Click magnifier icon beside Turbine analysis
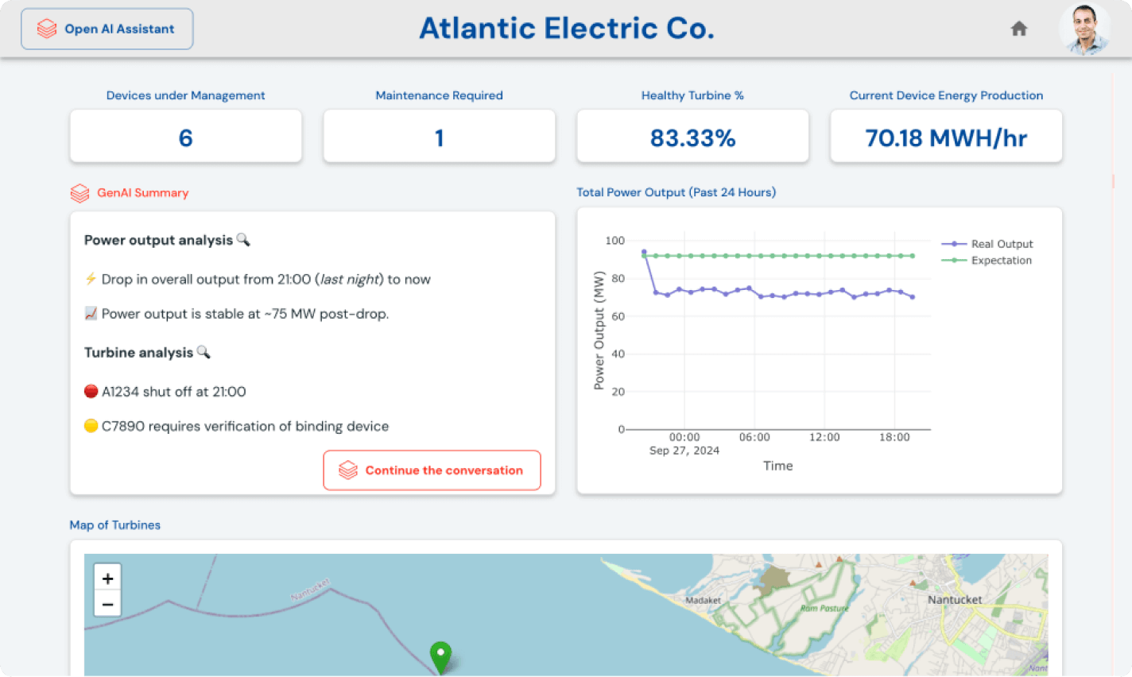 [204, 352]
